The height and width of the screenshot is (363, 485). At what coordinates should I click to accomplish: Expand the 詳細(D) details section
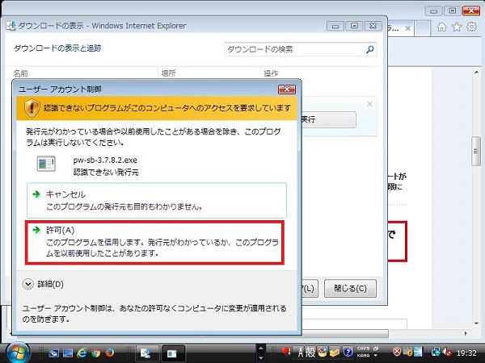click(44, 284)
